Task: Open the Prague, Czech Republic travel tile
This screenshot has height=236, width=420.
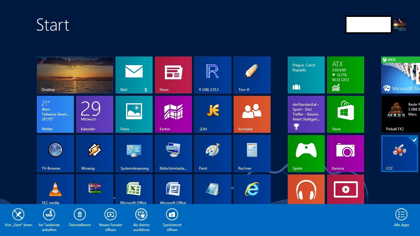Action: point(306,75)
